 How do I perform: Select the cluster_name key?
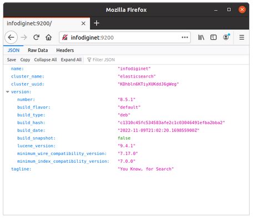click(x=28, y=76)
